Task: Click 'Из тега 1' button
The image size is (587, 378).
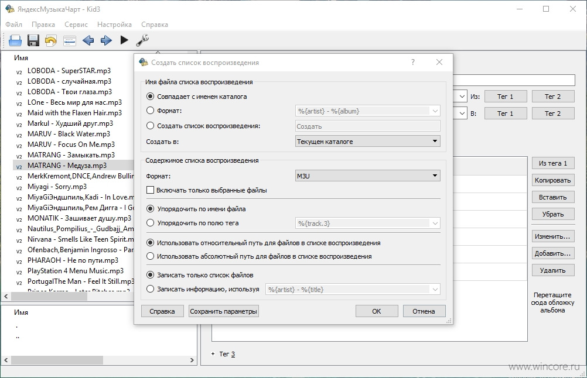Action: pos(553,163)
